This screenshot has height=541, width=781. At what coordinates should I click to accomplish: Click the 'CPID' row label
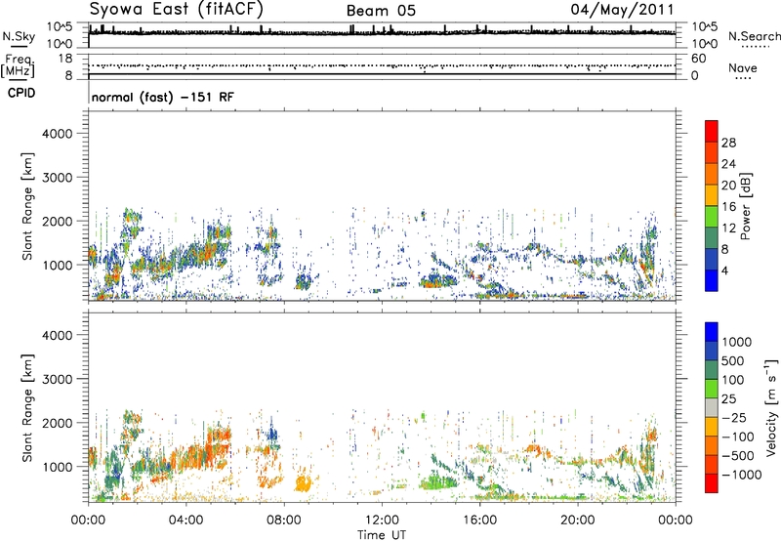pyautogui.click(x=21, y=93)
